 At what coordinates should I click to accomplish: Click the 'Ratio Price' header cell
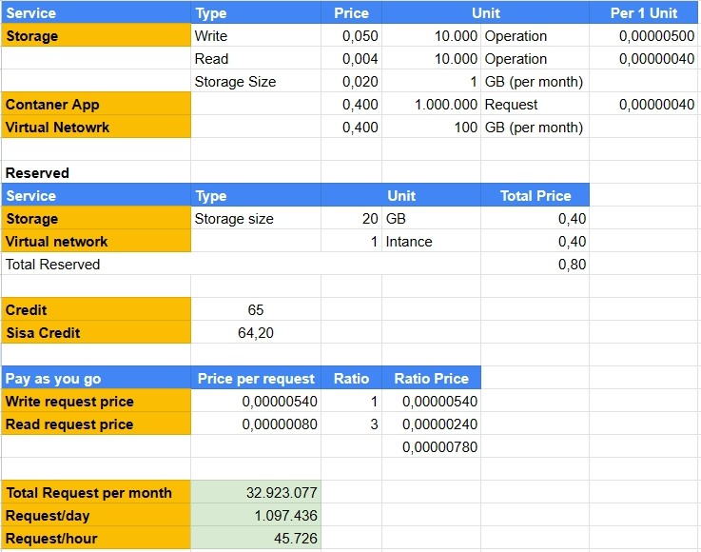click(432, 378)
